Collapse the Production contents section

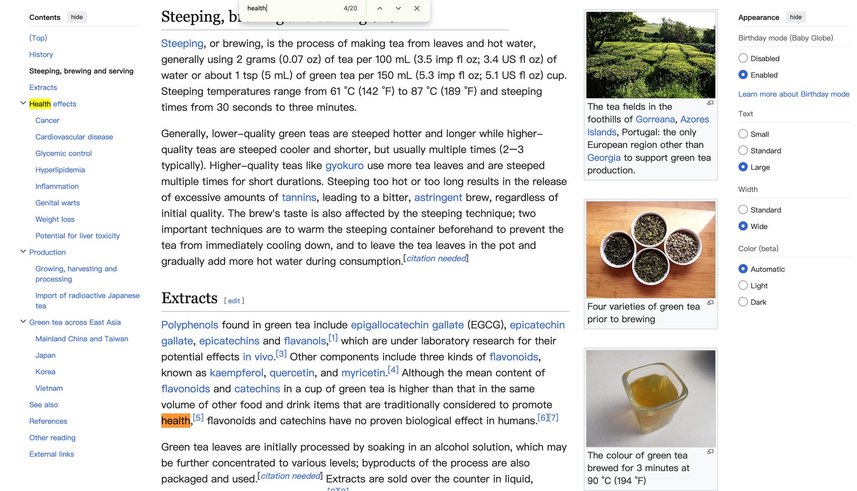pos(23,252)
